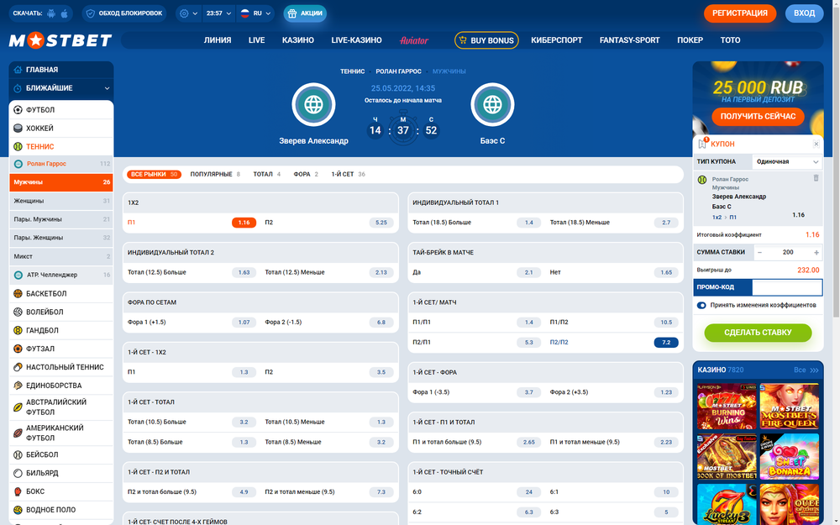
Task: Click the ПРОМО-КОД input field
Action: coord(787,287)
